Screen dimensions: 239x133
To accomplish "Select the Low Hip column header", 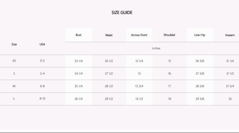I will tap(200, 35).
